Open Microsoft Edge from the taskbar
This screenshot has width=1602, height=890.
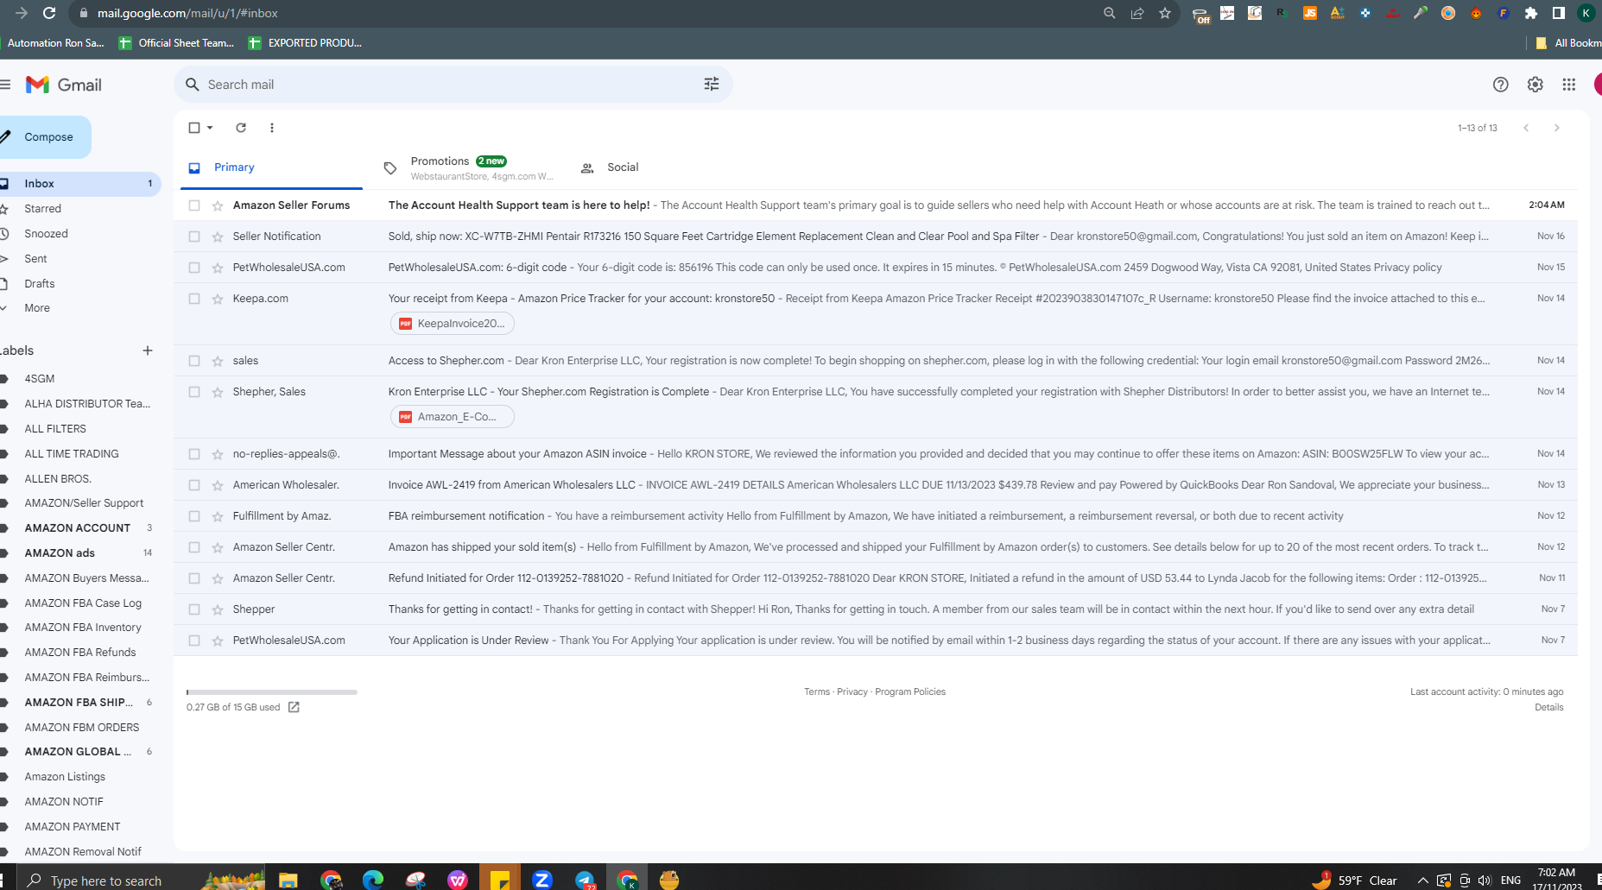pyautogui.click(x=373, y=880)
